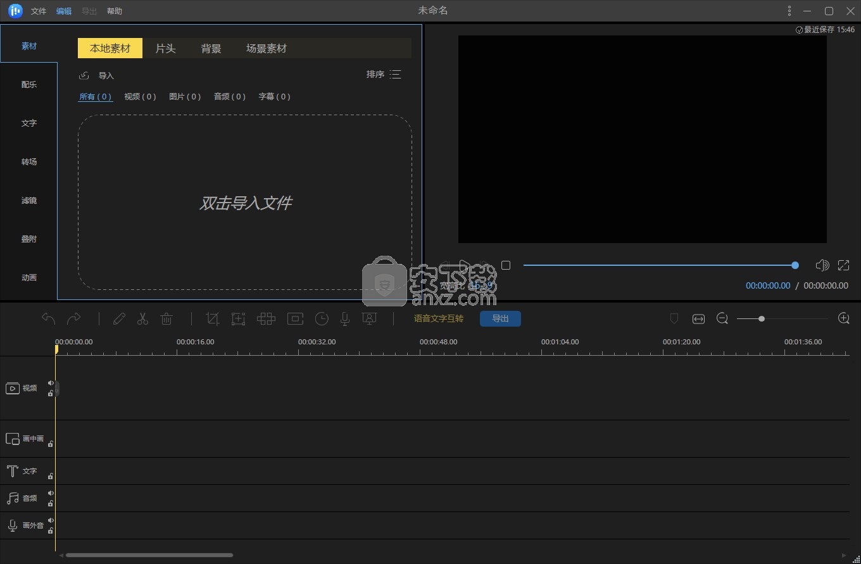Toggle lock on the 画外音 track
This screenshot has height=564, width=861.
[x=51, y=530]
